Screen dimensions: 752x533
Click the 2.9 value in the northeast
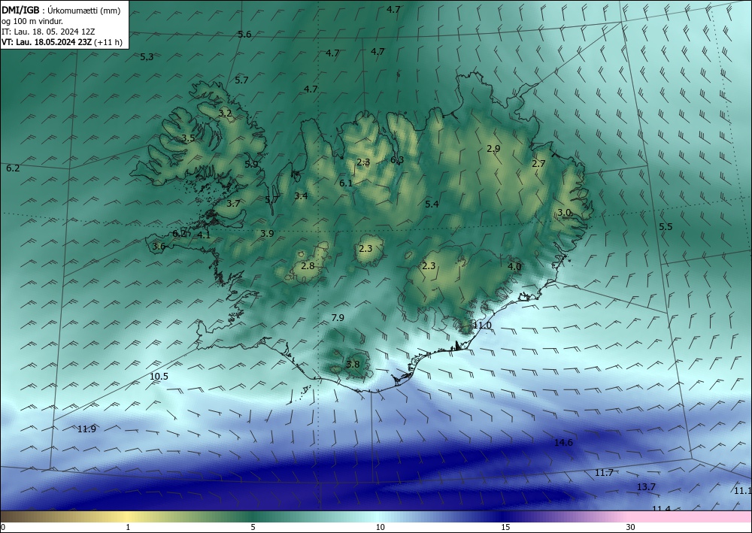(x=493, y=148)
